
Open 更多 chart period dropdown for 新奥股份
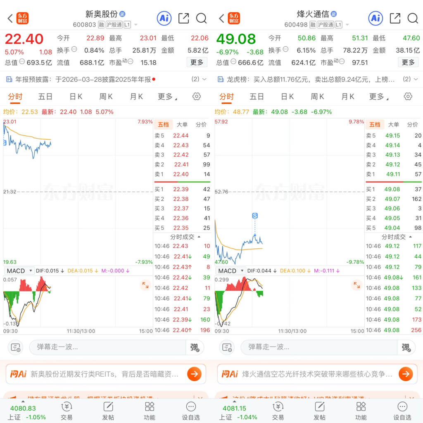pyautogui.click(x=167, y=97)
